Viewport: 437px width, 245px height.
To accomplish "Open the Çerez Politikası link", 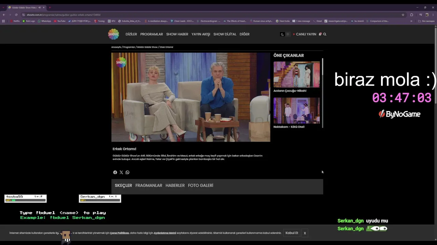I will (x=119, y=233).
